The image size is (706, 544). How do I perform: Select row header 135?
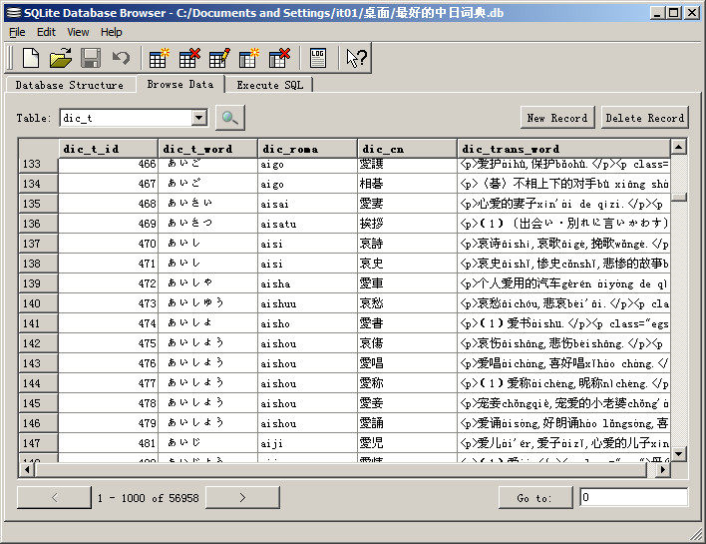point(38,204)
